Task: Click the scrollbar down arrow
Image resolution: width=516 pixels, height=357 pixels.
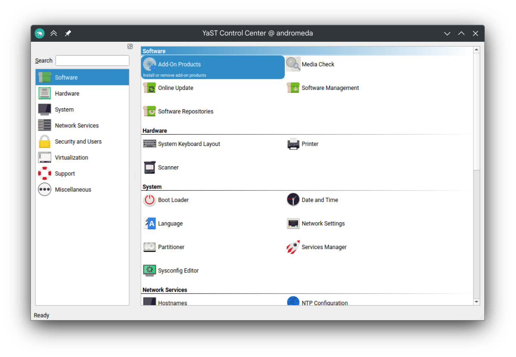Action: coord(476,302)
